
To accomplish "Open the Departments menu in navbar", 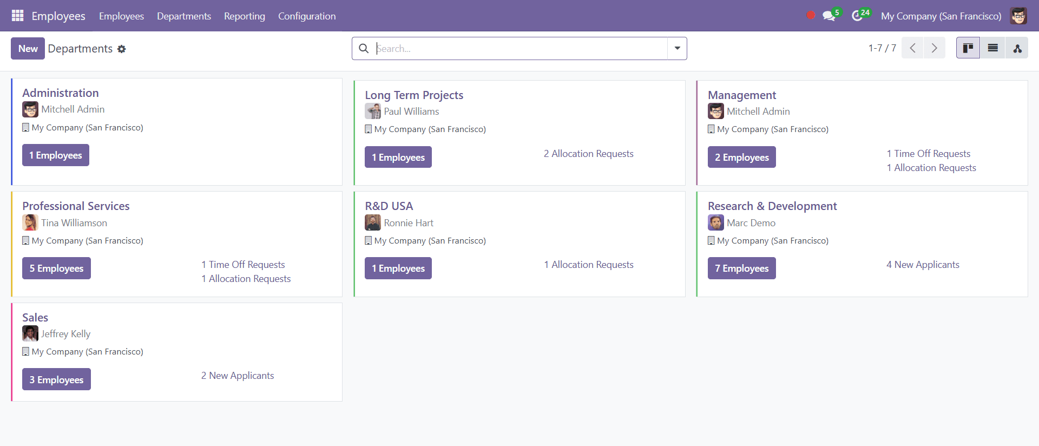I will [184, 16].
